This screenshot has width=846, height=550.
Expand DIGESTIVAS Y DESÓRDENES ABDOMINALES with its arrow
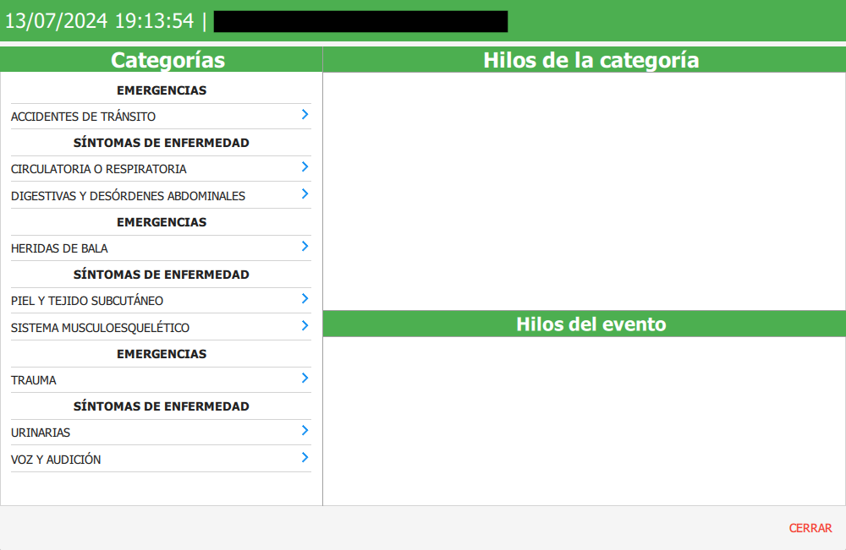pyautogui.click(x=304, y=194)
